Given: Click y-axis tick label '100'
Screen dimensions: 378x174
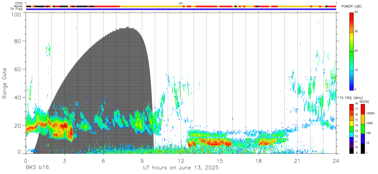Looking at the screenshot, I should point(16,14).
